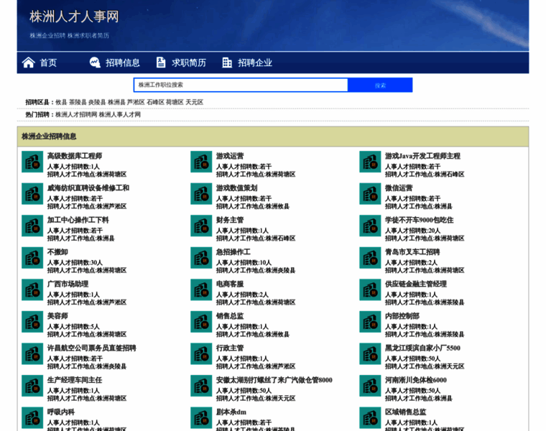
Task: Open the 株洲人才招聘网 hot link
Action: tap(75, 115)
